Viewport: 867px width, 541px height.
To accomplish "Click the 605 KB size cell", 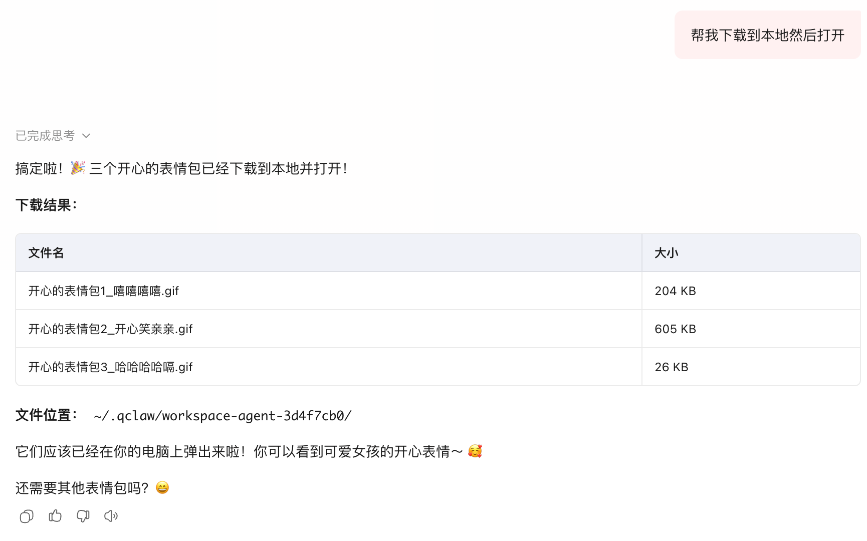I will click(675, 329).
